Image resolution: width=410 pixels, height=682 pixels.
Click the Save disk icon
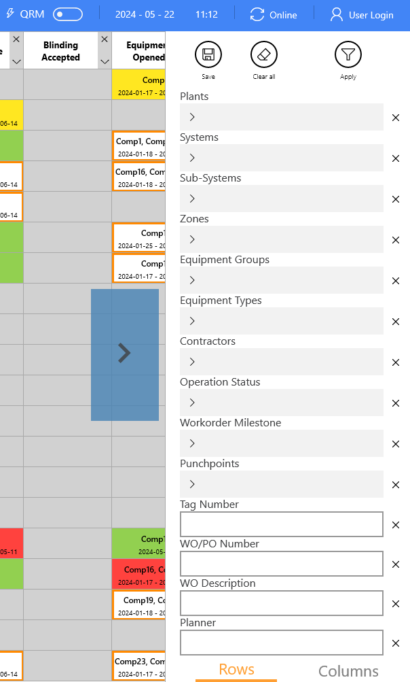tap(208, 54)
